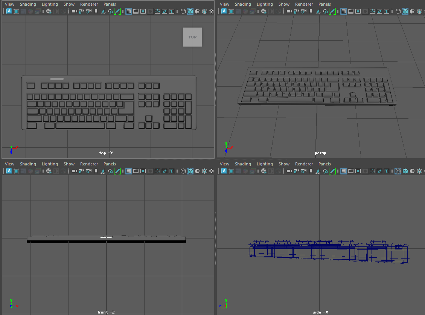
Task: Click blue A icon in side view toolbar
Action: pyautogui.click(x=224, y=171)
